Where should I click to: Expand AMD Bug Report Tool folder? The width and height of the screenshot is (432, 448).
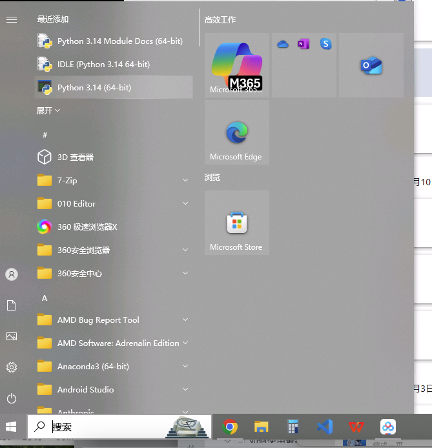pos(114,320)
